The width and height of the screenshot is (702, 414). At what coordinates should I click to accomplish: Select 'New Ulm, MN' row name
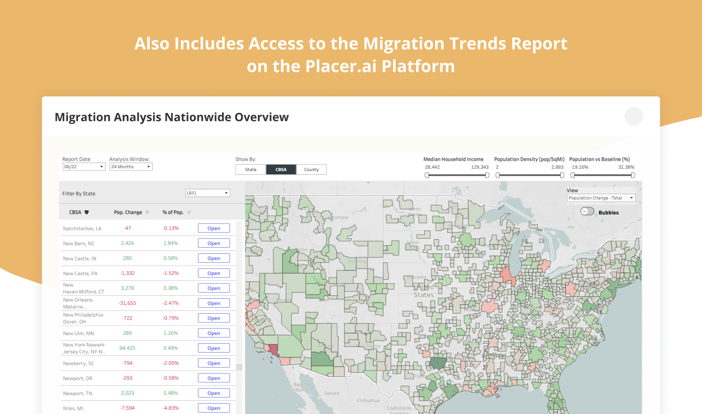coord(78,334)
